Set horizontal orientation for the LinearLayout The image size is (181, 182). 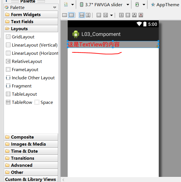pyautogui.click(x=65, y=15)
